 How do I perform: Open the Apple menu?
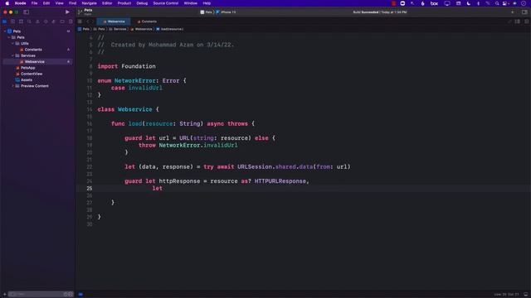[7, 3]
